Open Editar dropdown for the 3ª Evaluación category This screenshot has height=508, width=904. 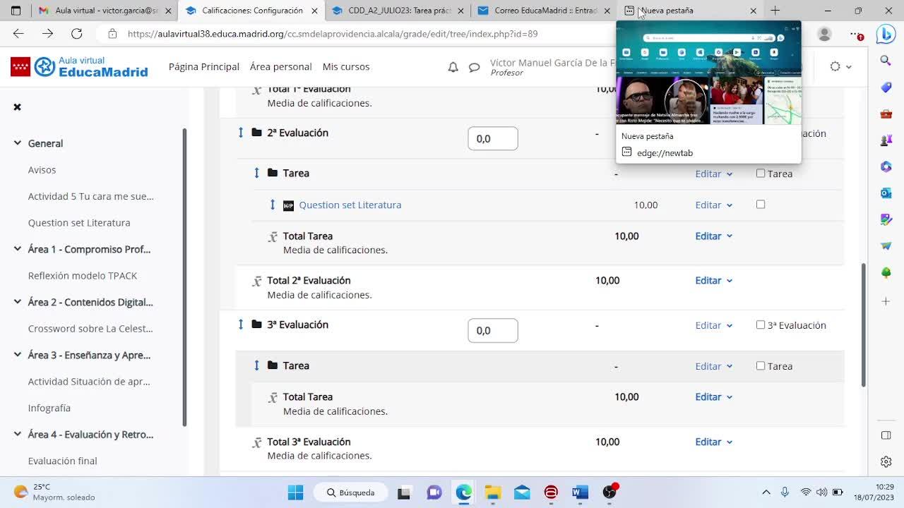click(x=713, y=325)
